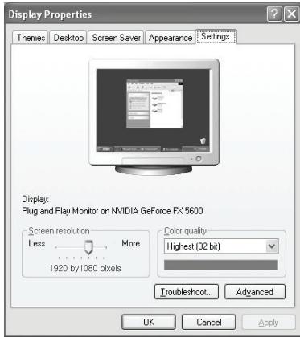Click the power button on preview monitor
Viewport: 300px width, 337px height.
pos(199,159)
